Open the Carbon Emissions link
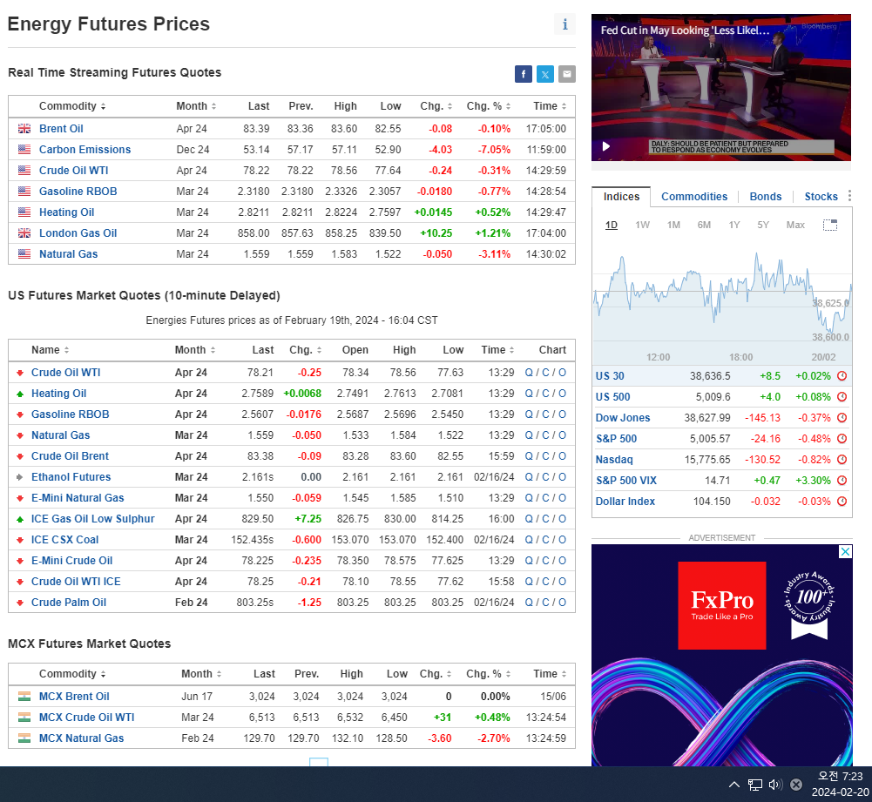Screen dimensions: 872x802 point(85,150)
